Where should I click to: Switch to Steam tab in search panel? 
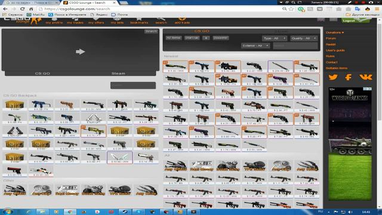pos(281,31)
